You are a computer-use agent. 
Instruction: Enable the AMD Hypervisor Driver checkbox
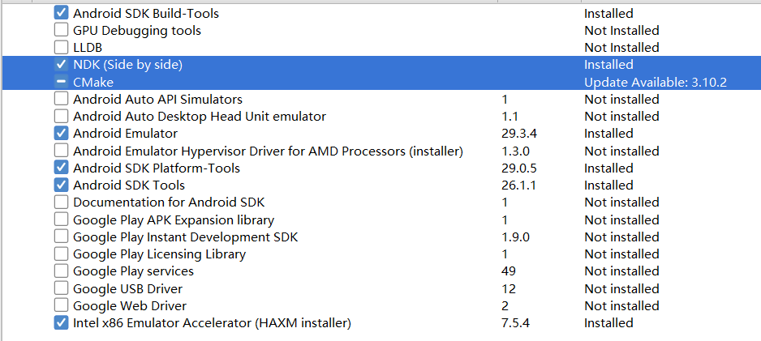(61, 151)
